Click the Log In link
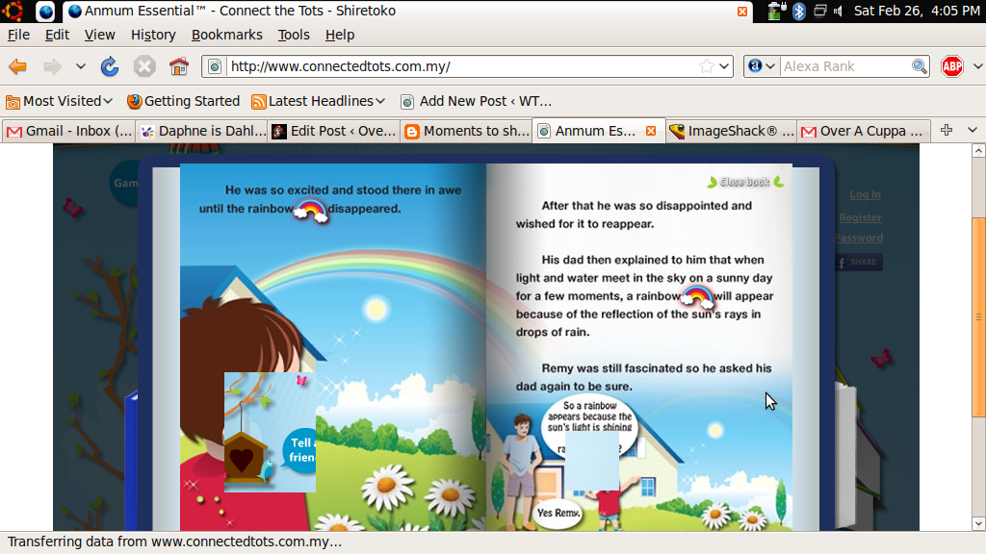 click(x=866, y=194)
